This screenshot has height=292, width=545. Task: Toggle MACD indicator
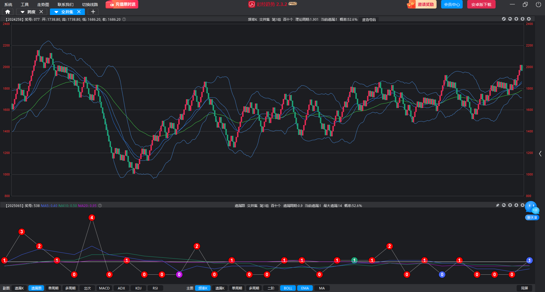point(104,288)
